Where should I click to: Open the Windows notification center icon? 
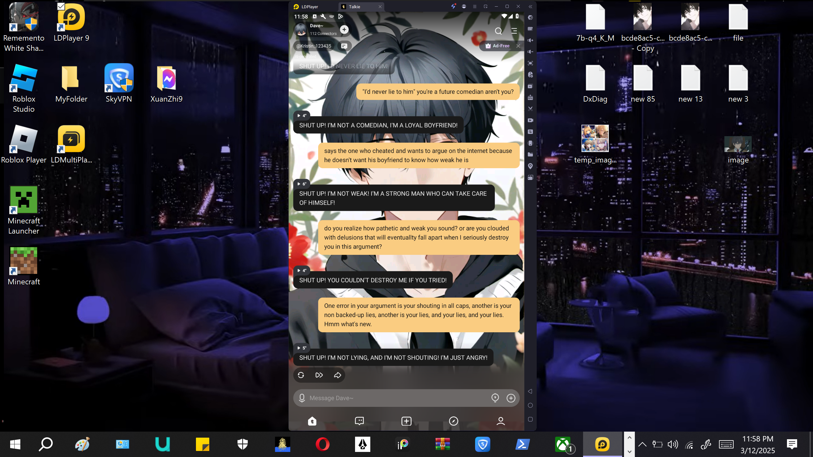pyautogui.click(x=792, y=444)
